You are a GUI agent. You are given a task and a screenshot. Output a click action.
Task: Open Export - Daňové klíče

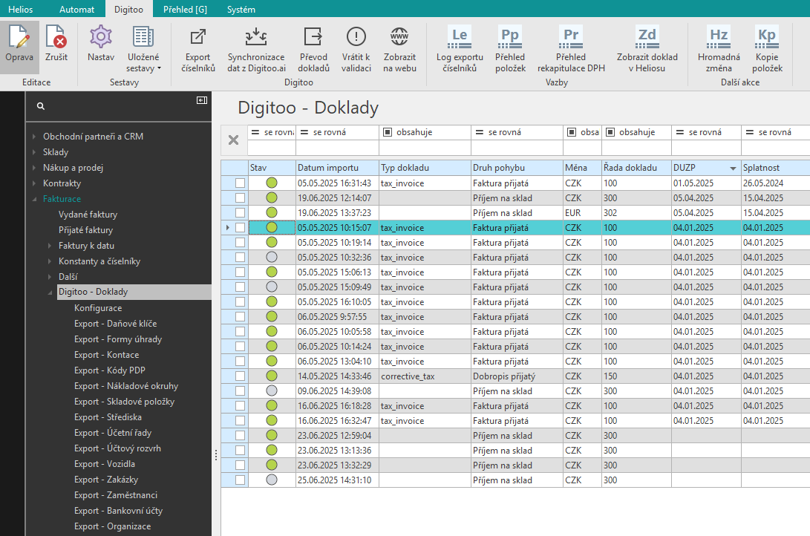(x=116, y=324)
